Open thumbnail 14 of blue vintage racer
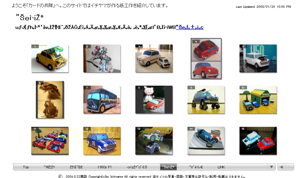This screenshot has height=178, width=296. 206,141
